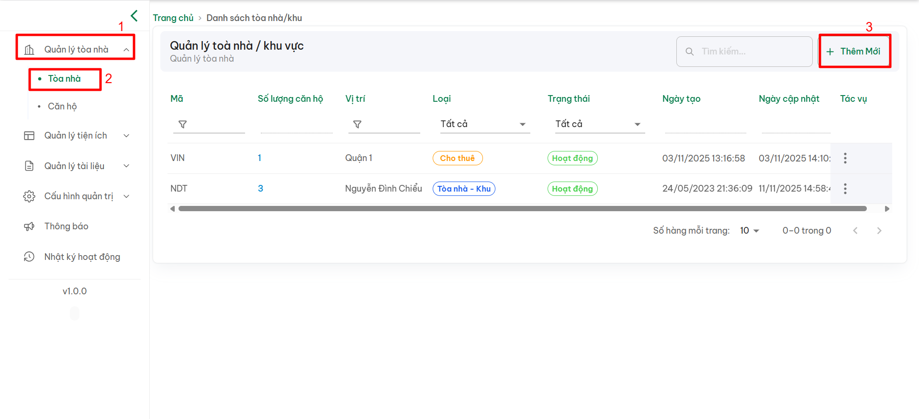Image resolution: width=919 pixels, height=419 pixels.
Task: Click the Thêm Mới button
Action: pos(854,51)
